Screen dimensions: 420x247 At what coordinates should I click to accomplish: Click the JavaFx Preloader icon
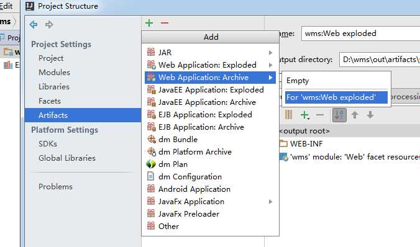pos(151,213)
